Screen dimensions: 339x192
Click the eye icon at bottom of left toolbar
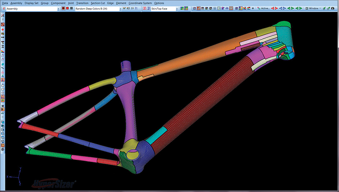point(3,149)
